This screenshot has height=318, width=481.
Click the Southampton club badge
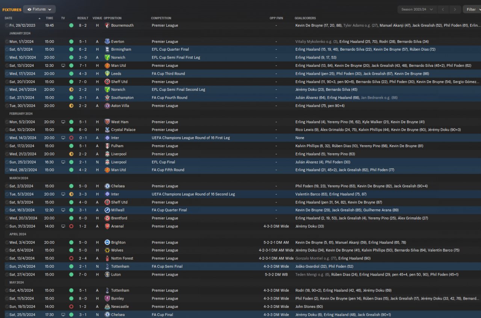(107, 98)
